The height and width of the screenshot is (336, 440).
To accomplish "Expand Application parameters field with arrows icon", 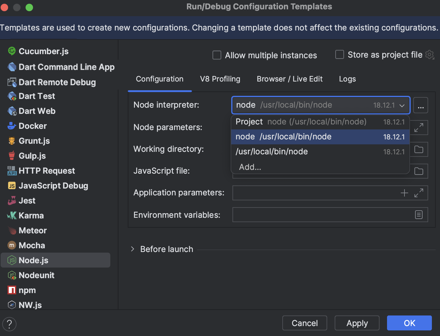I will [418, 193].
